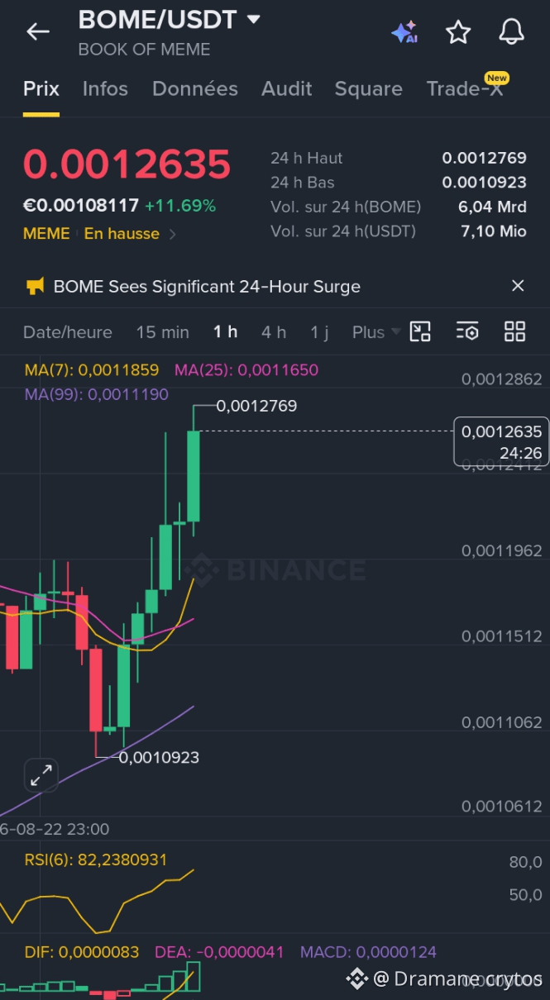Expand chevron next to En hausse
The image size is (550, 1000).
point(173,234)
